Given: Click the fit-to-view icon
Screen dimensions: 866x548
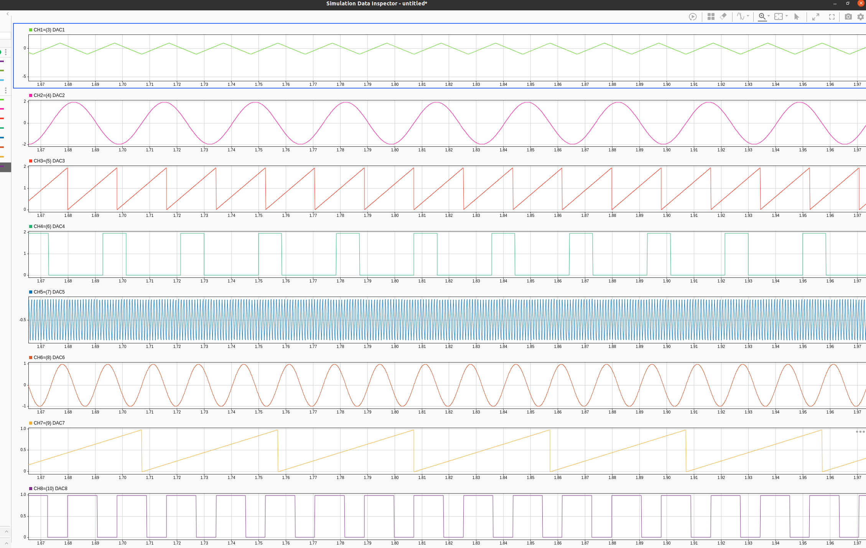Looking at the screenshot, I should tap(778, 16).
